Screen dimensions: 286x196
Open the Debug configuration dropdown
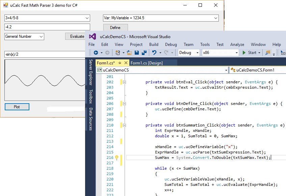click(188, 52)
